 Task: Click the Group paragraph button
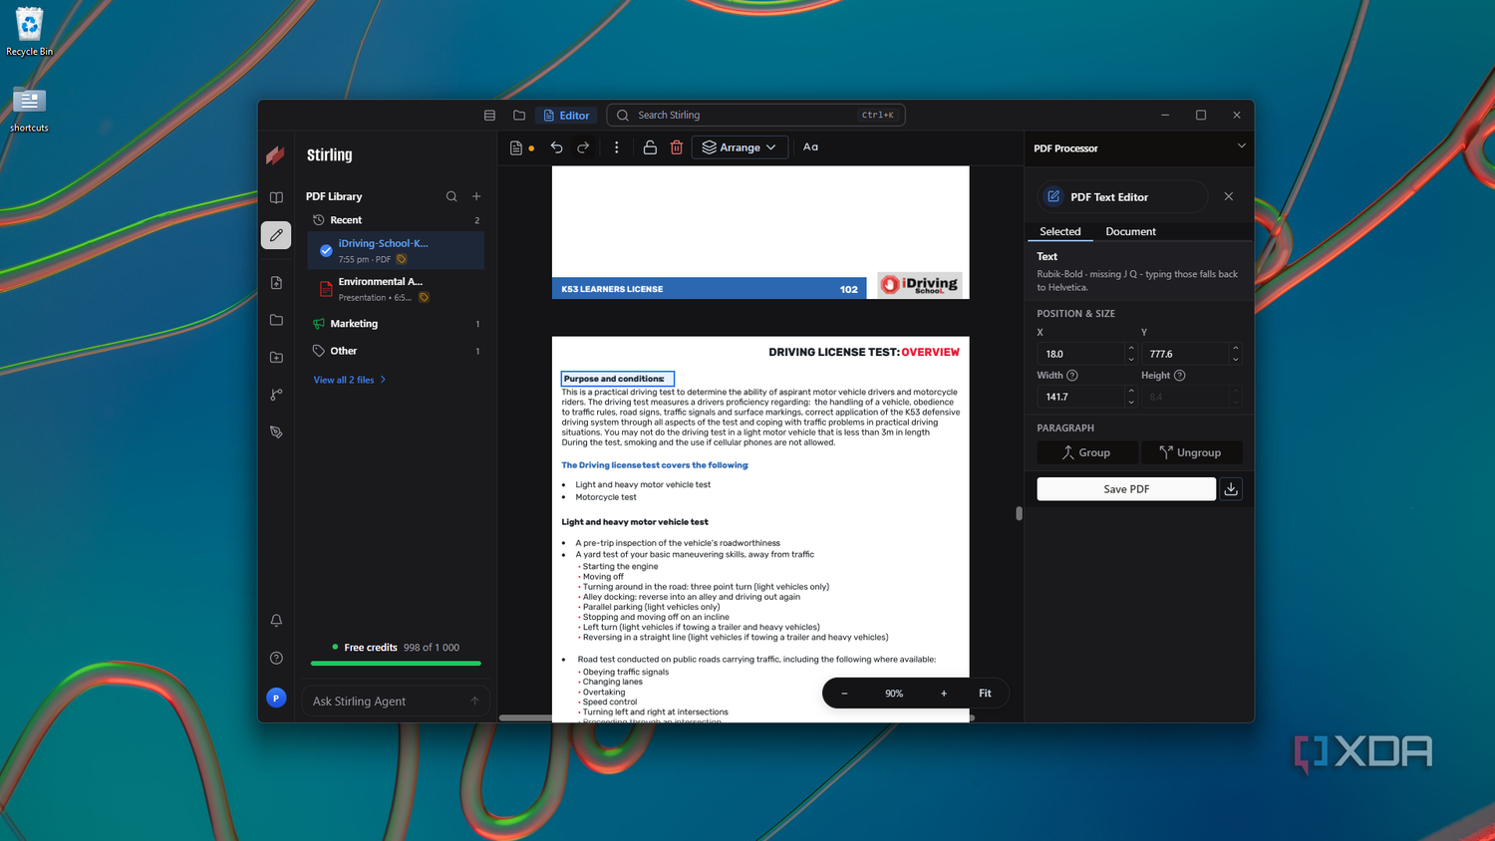point(1086,452)
